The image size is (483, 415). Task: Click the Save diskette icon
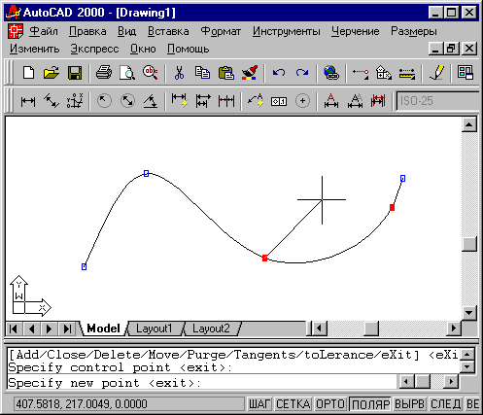tap(75, 73)
